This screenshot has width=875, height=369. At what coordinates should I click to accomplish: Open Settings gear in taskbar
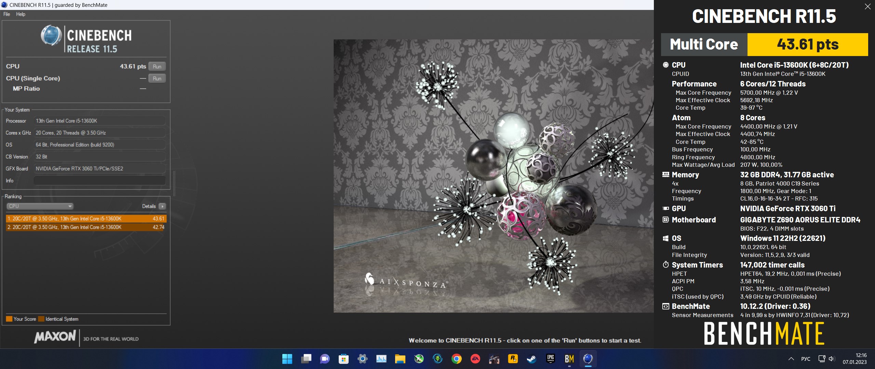pyautogui.click(x=362, y=359)
